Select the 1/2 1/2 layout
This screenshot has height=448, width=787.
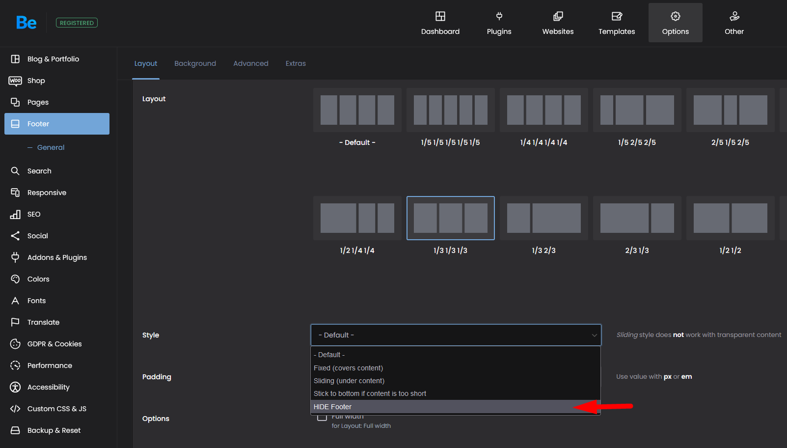point(731,218)
